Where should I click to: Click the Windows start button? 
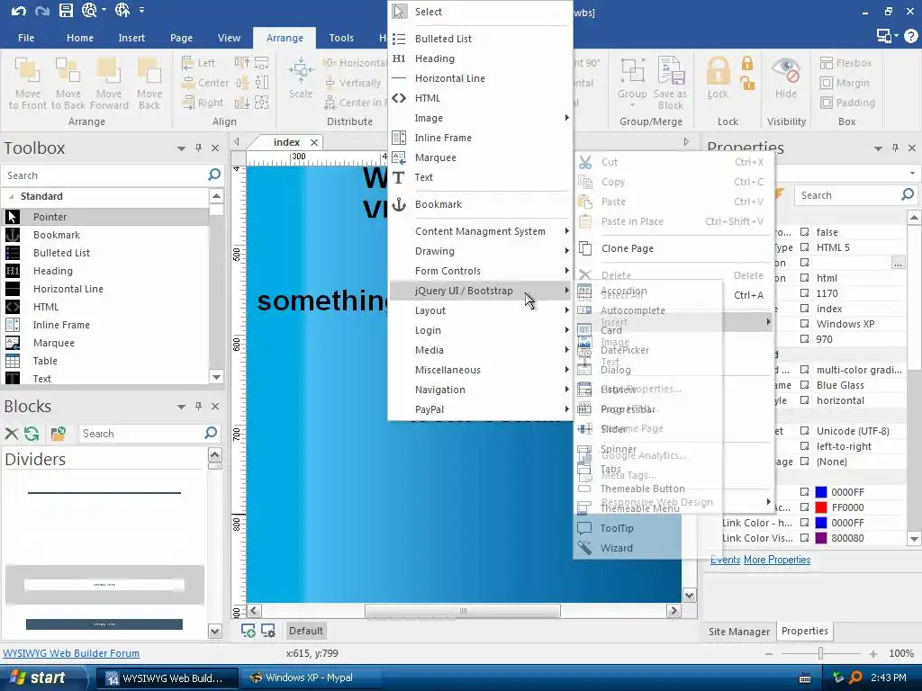click(43, 678)
